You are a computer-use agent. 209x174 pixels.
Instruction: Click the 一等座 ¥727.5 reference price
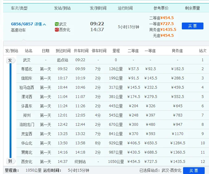[x=161, y=24]
